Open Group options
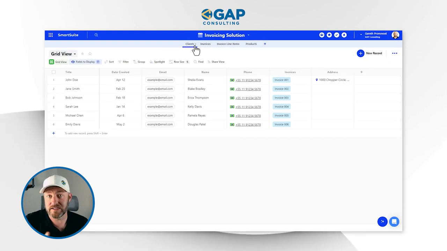This screenshot has height=251, width=447. [x=139, y=62]
